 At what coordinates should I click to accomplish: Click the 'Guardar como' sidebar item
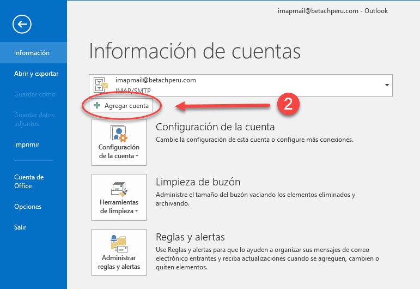(x=34, y=94)
